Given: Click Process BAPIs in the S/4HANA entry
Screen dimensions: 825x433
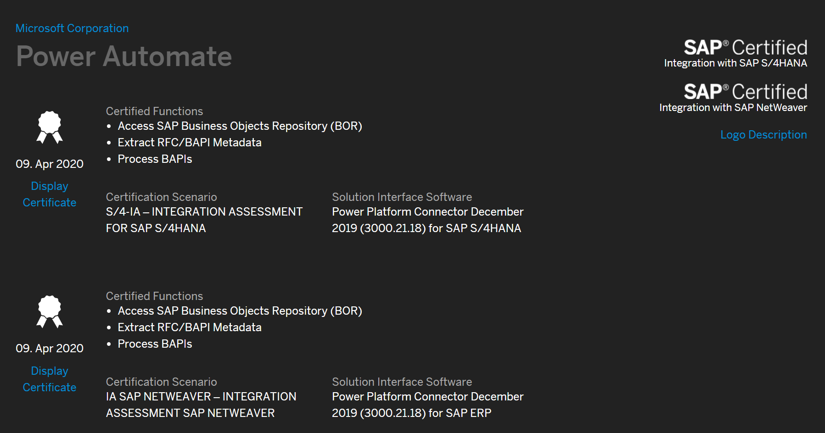Looking at the screenshot, I should 155,159.
